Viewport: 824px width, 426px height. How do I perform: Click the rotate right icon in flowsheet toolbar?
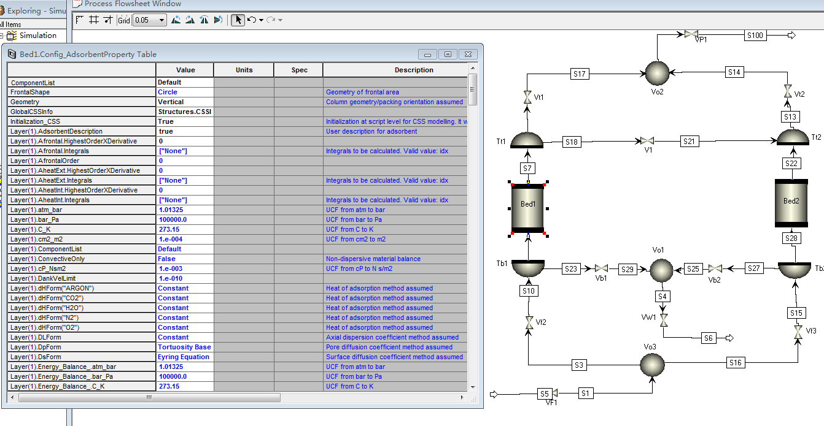(190, 20)
